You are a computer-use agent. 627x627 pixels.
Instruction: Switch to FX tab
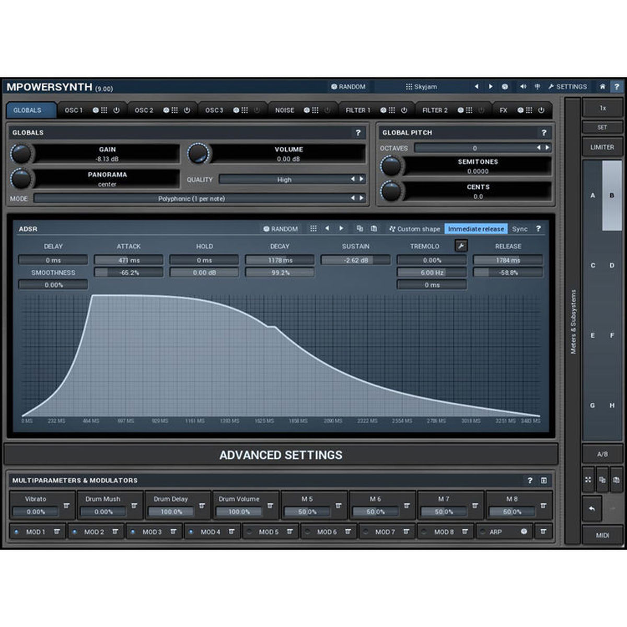pyautogui.click(x=504, y=110)
